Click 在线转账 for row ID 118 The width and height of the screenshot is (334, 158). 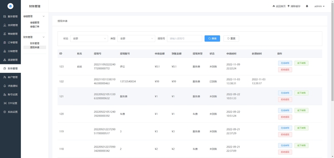point(285,146)
